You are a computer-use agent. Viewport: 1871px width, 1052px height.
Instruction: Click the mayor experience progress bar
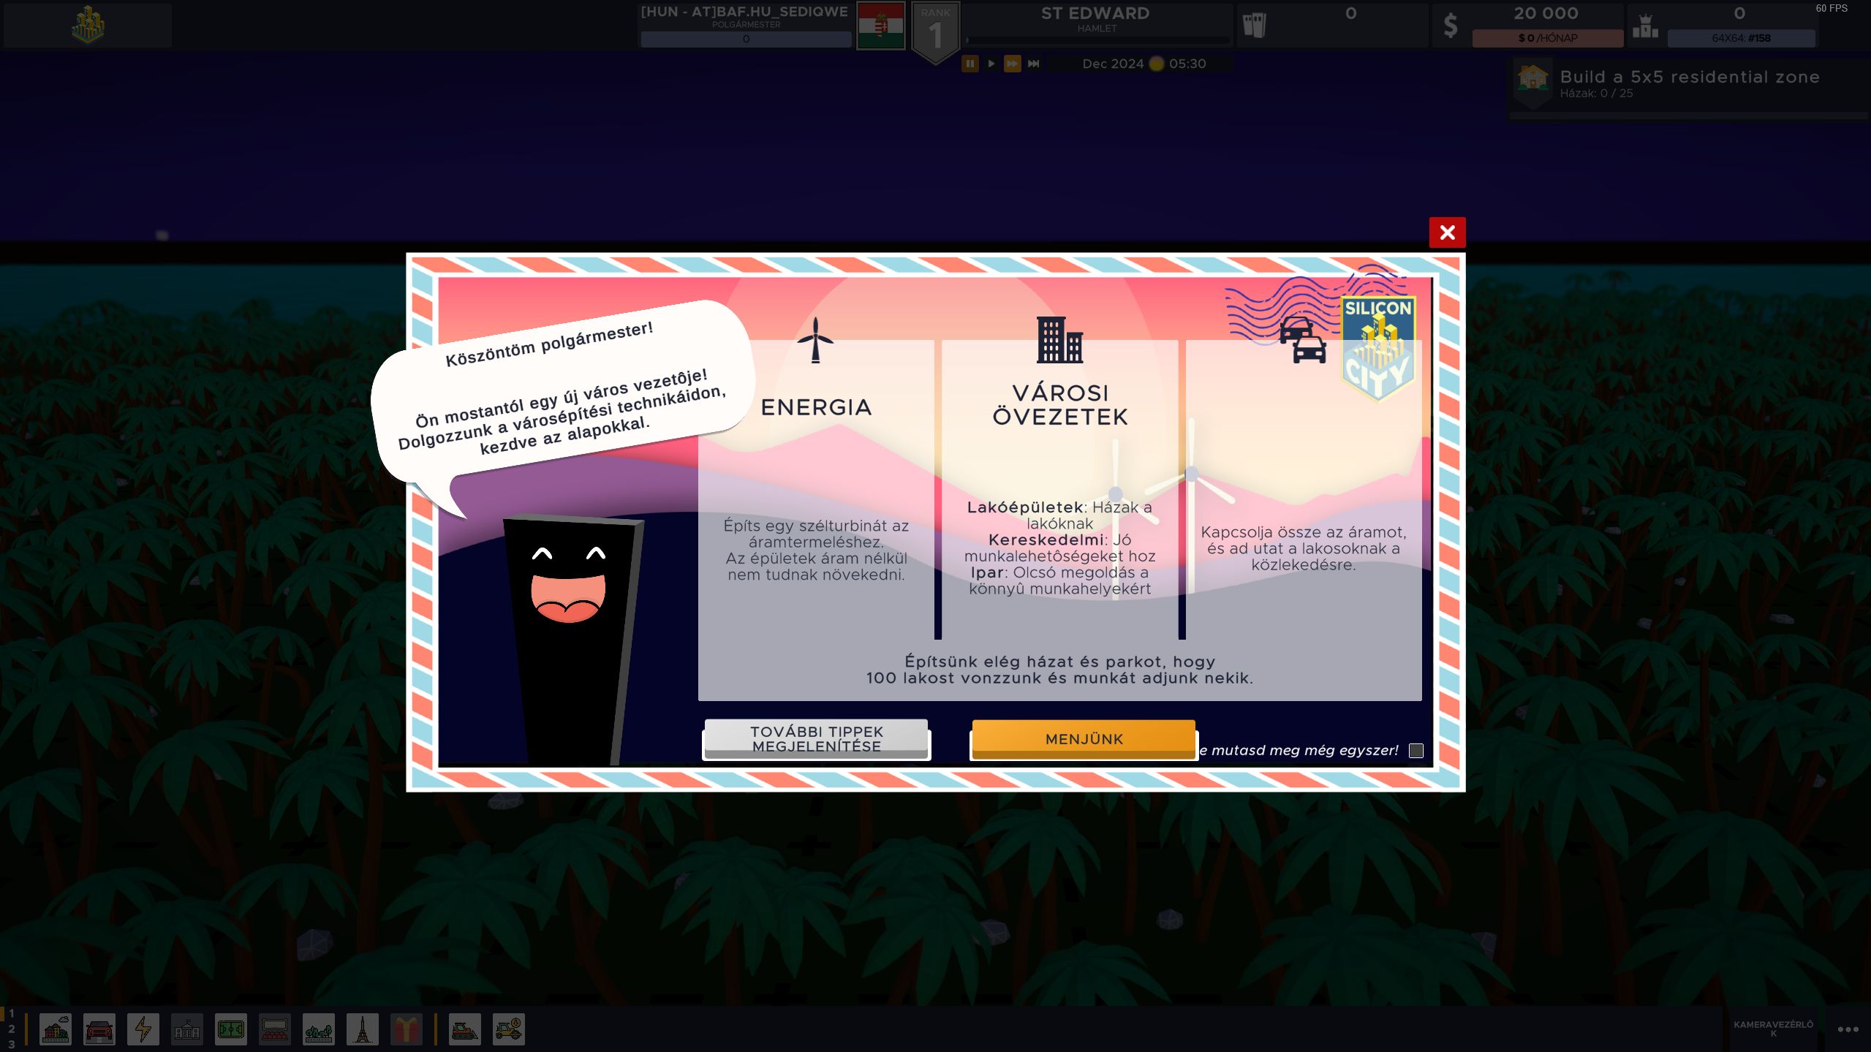[746, 39]
